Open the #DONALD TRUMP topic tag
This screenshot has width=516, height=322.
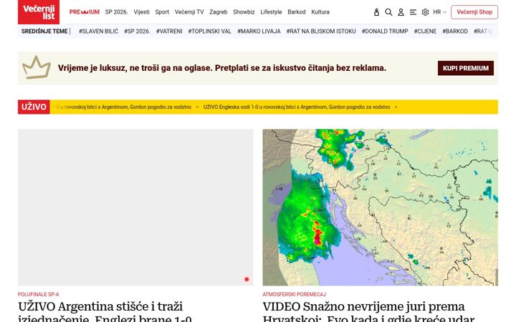click(x=385, y=31)
